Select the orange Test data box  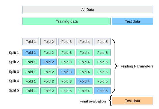132,101
